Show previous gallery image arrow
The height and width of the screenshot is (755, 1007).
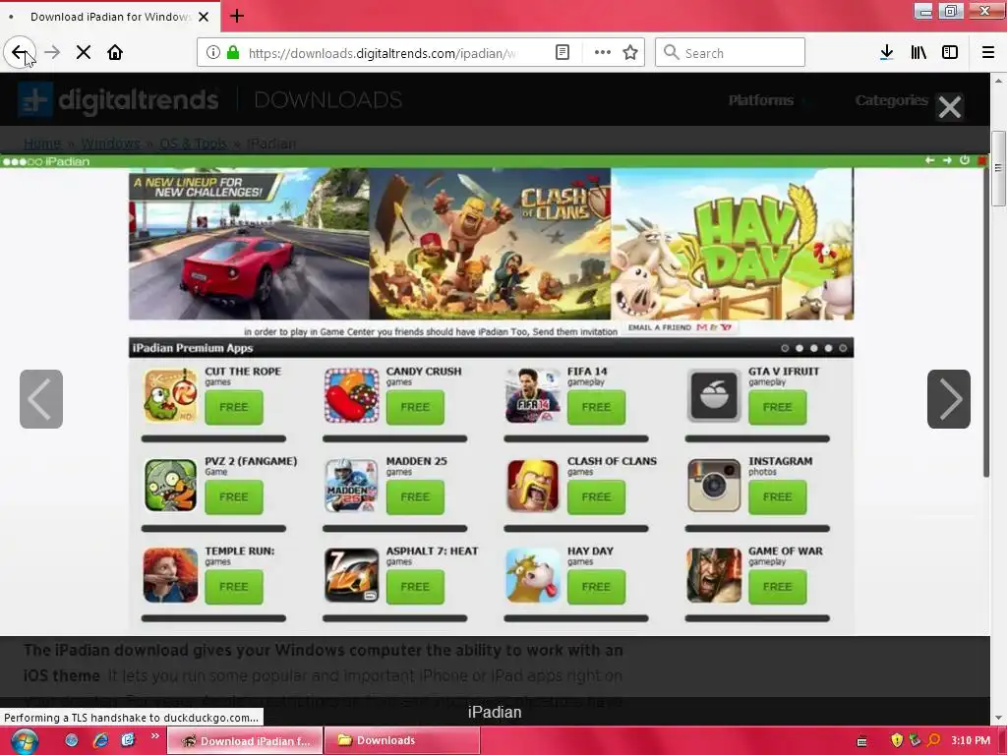(x=41, y=399)
